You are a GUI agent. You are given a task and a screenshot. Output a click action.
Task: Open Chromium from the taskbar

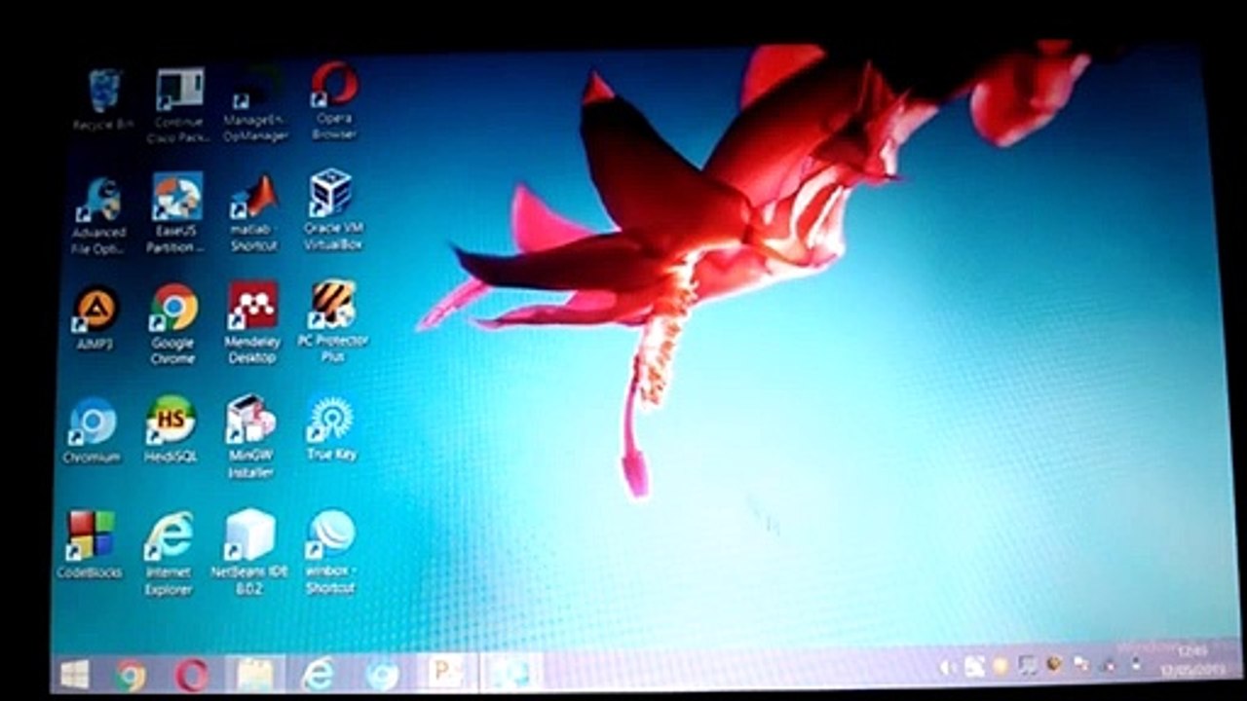pyautogui.click(x=381, y=675)
